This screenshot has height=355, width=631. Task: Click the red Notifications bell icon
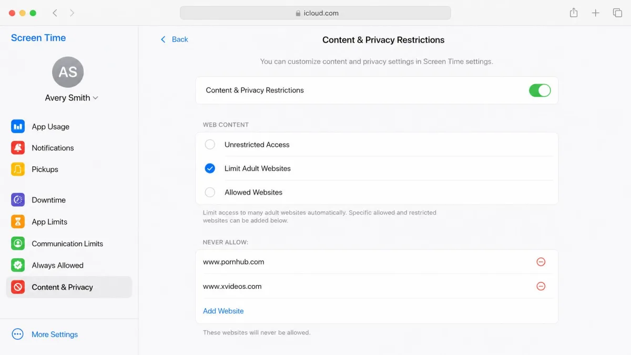(x=18, y=148)
